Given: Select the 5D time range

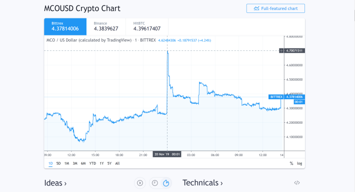Looking at the screenshot, I should (x=58, y=163).
